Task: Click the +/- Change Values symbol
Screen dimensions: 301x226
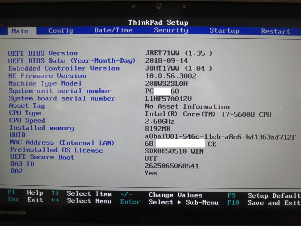Action: point(126,195)
